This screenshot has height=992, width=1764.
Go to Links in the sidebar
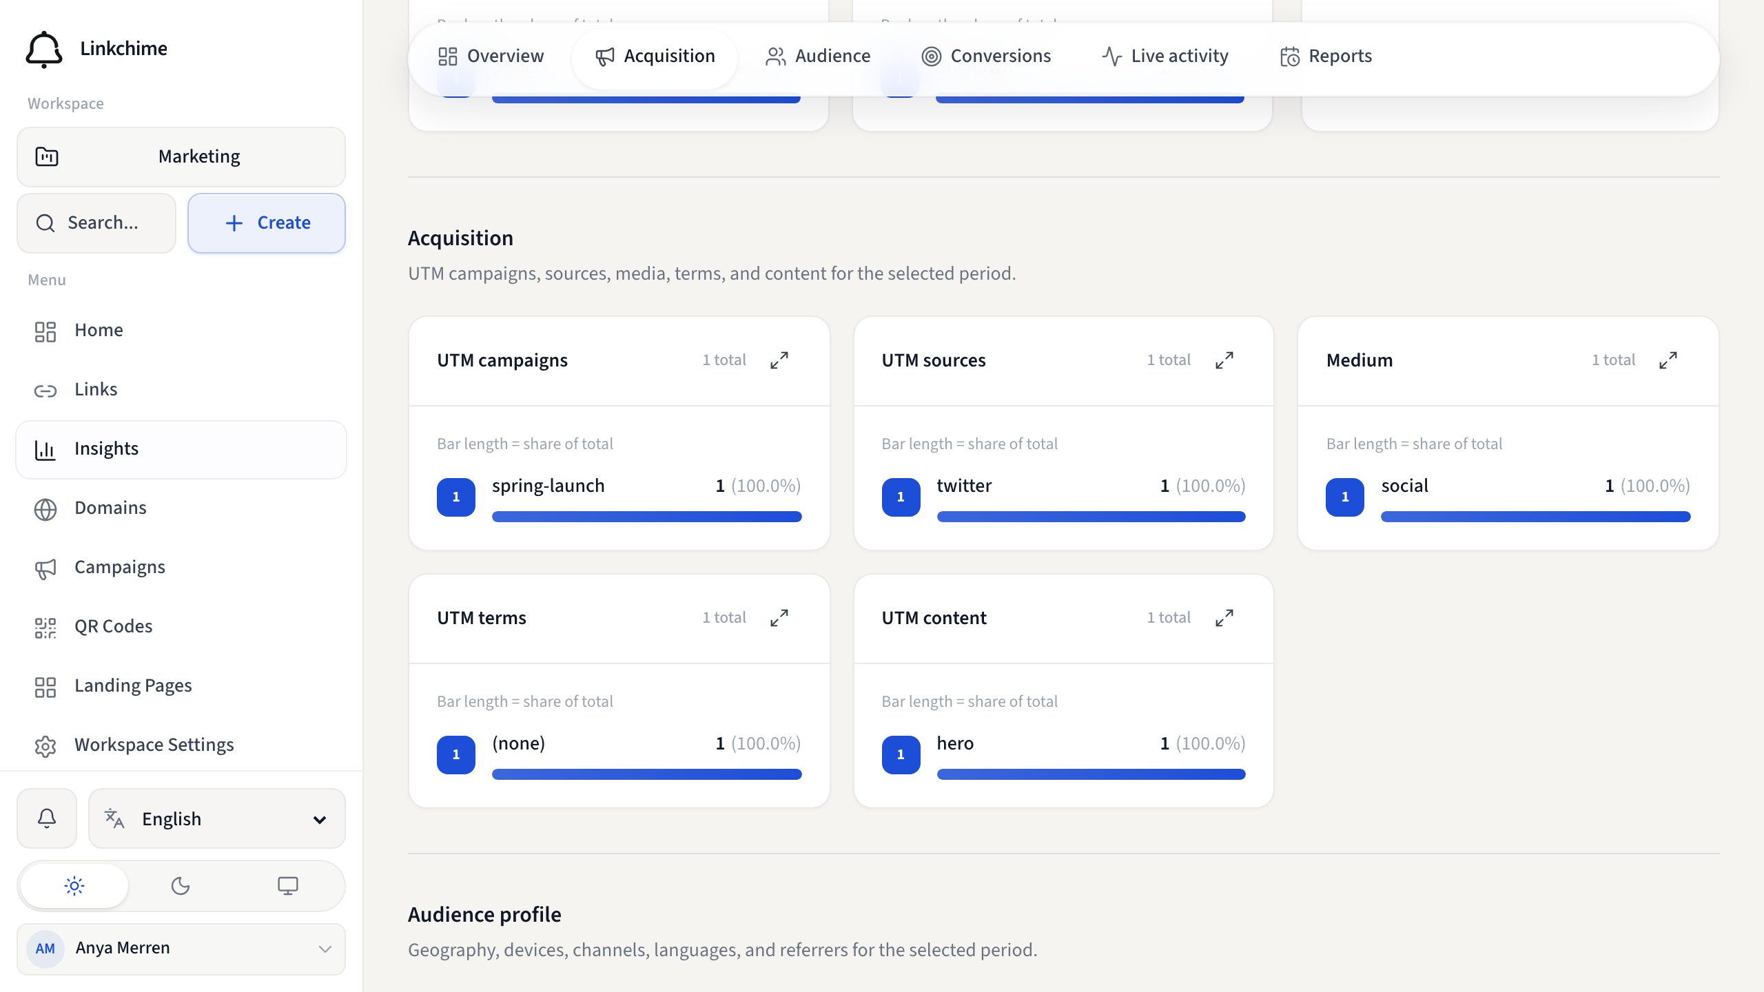point(181,390)
